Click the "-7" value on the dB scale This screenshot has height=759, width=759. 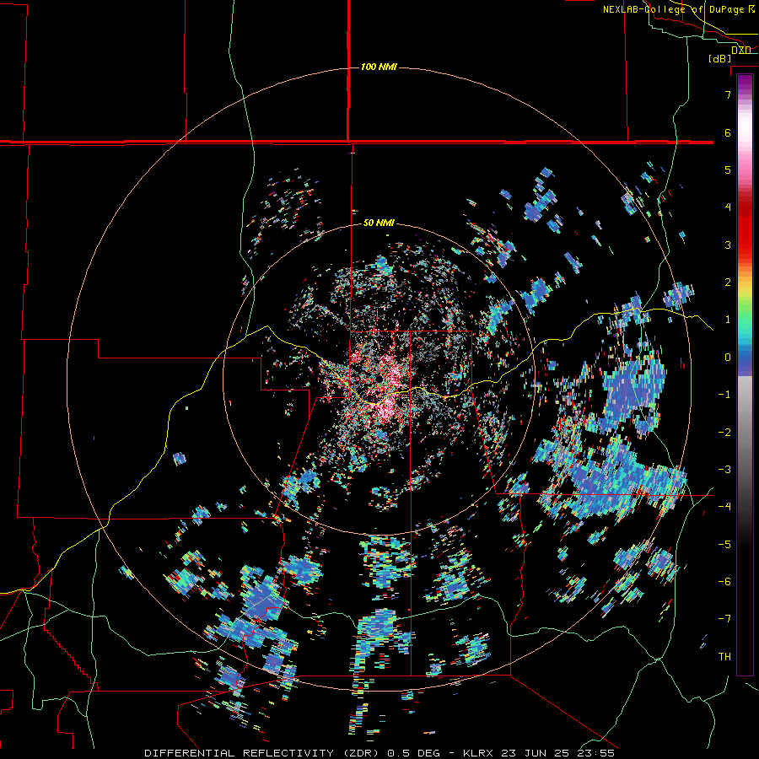tap(724, 619)
